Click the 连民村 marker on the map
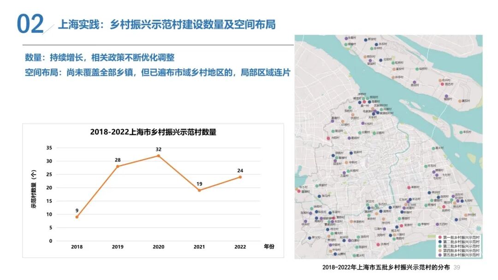This screenshot has height=280, width=498. pyautogui.click(x=439, y=197)
